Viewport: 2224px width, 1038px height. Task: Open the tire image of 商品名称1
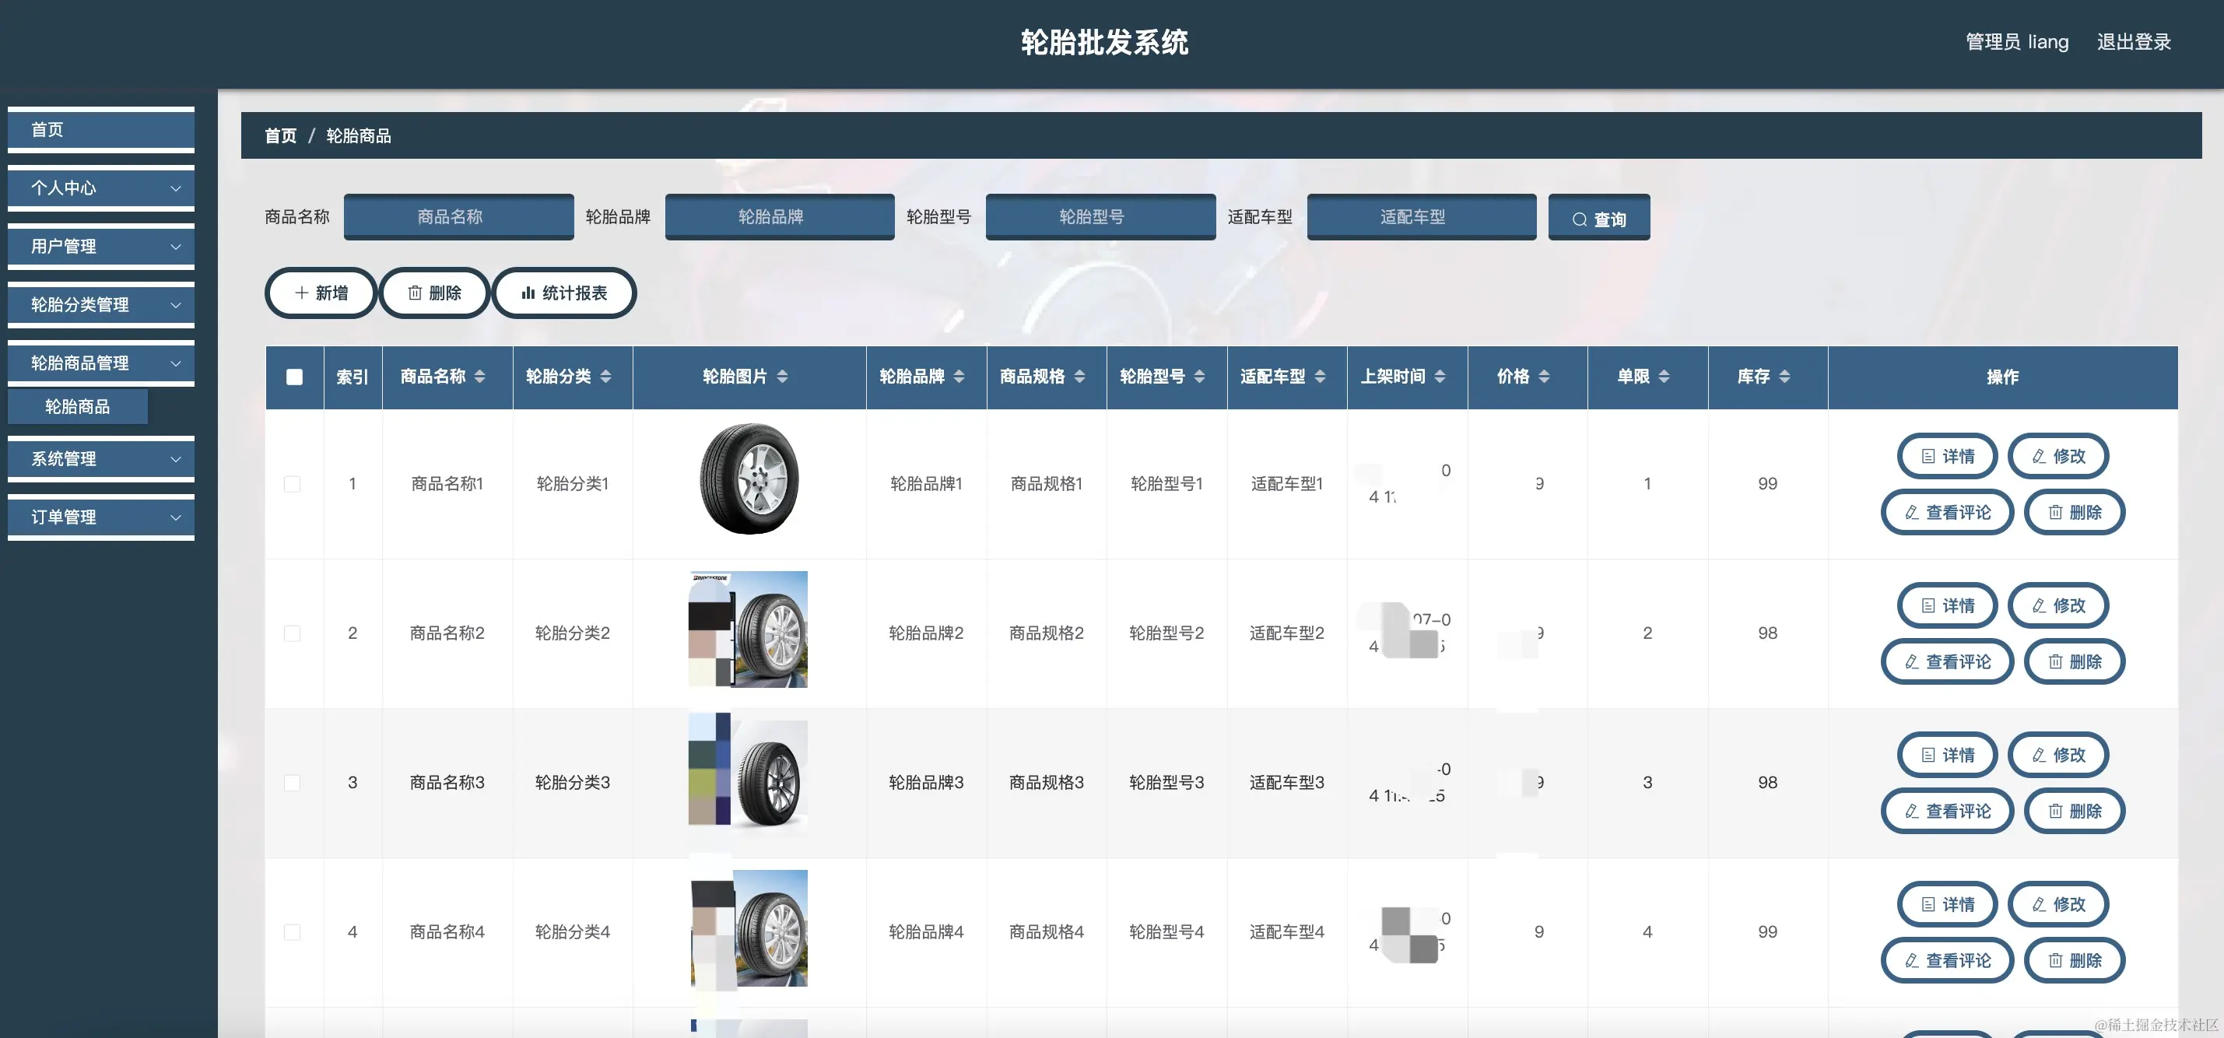pyautogui.click(x=749, y=479)
